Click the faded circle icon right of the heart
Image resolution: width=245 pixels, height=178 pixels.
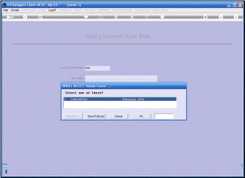(101, 17)
